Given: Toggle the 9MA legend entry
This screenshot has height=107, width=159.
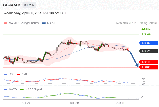Looking at the screenshot, I should [x=22, y=74].
